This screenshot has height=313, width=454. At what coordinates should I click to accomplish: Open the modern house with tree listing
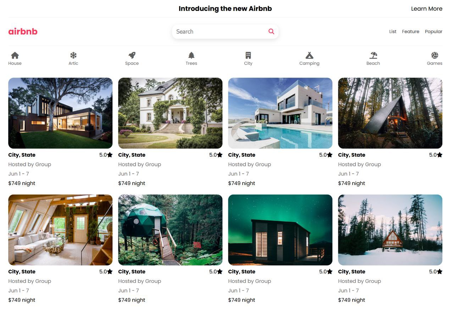(x=60, y=113)
